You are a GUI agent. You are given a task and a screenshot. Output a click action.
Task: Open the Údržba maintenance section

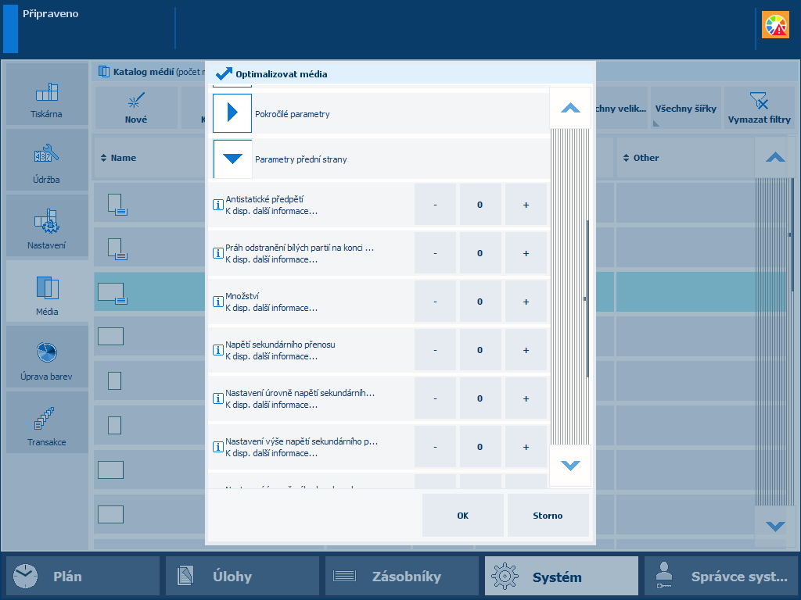click(x=46, y=159)
